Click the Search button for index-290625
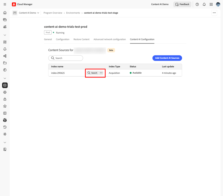The height and width of the screenshot is (196, 223). pyautogui.click(x=92, y=73)
